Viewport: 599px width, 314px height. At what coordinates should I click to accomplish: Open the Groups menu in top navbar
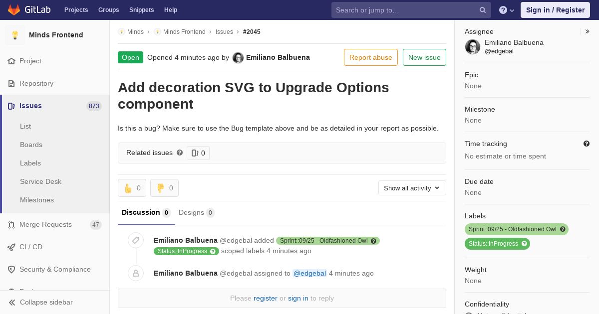click(109, 10)
